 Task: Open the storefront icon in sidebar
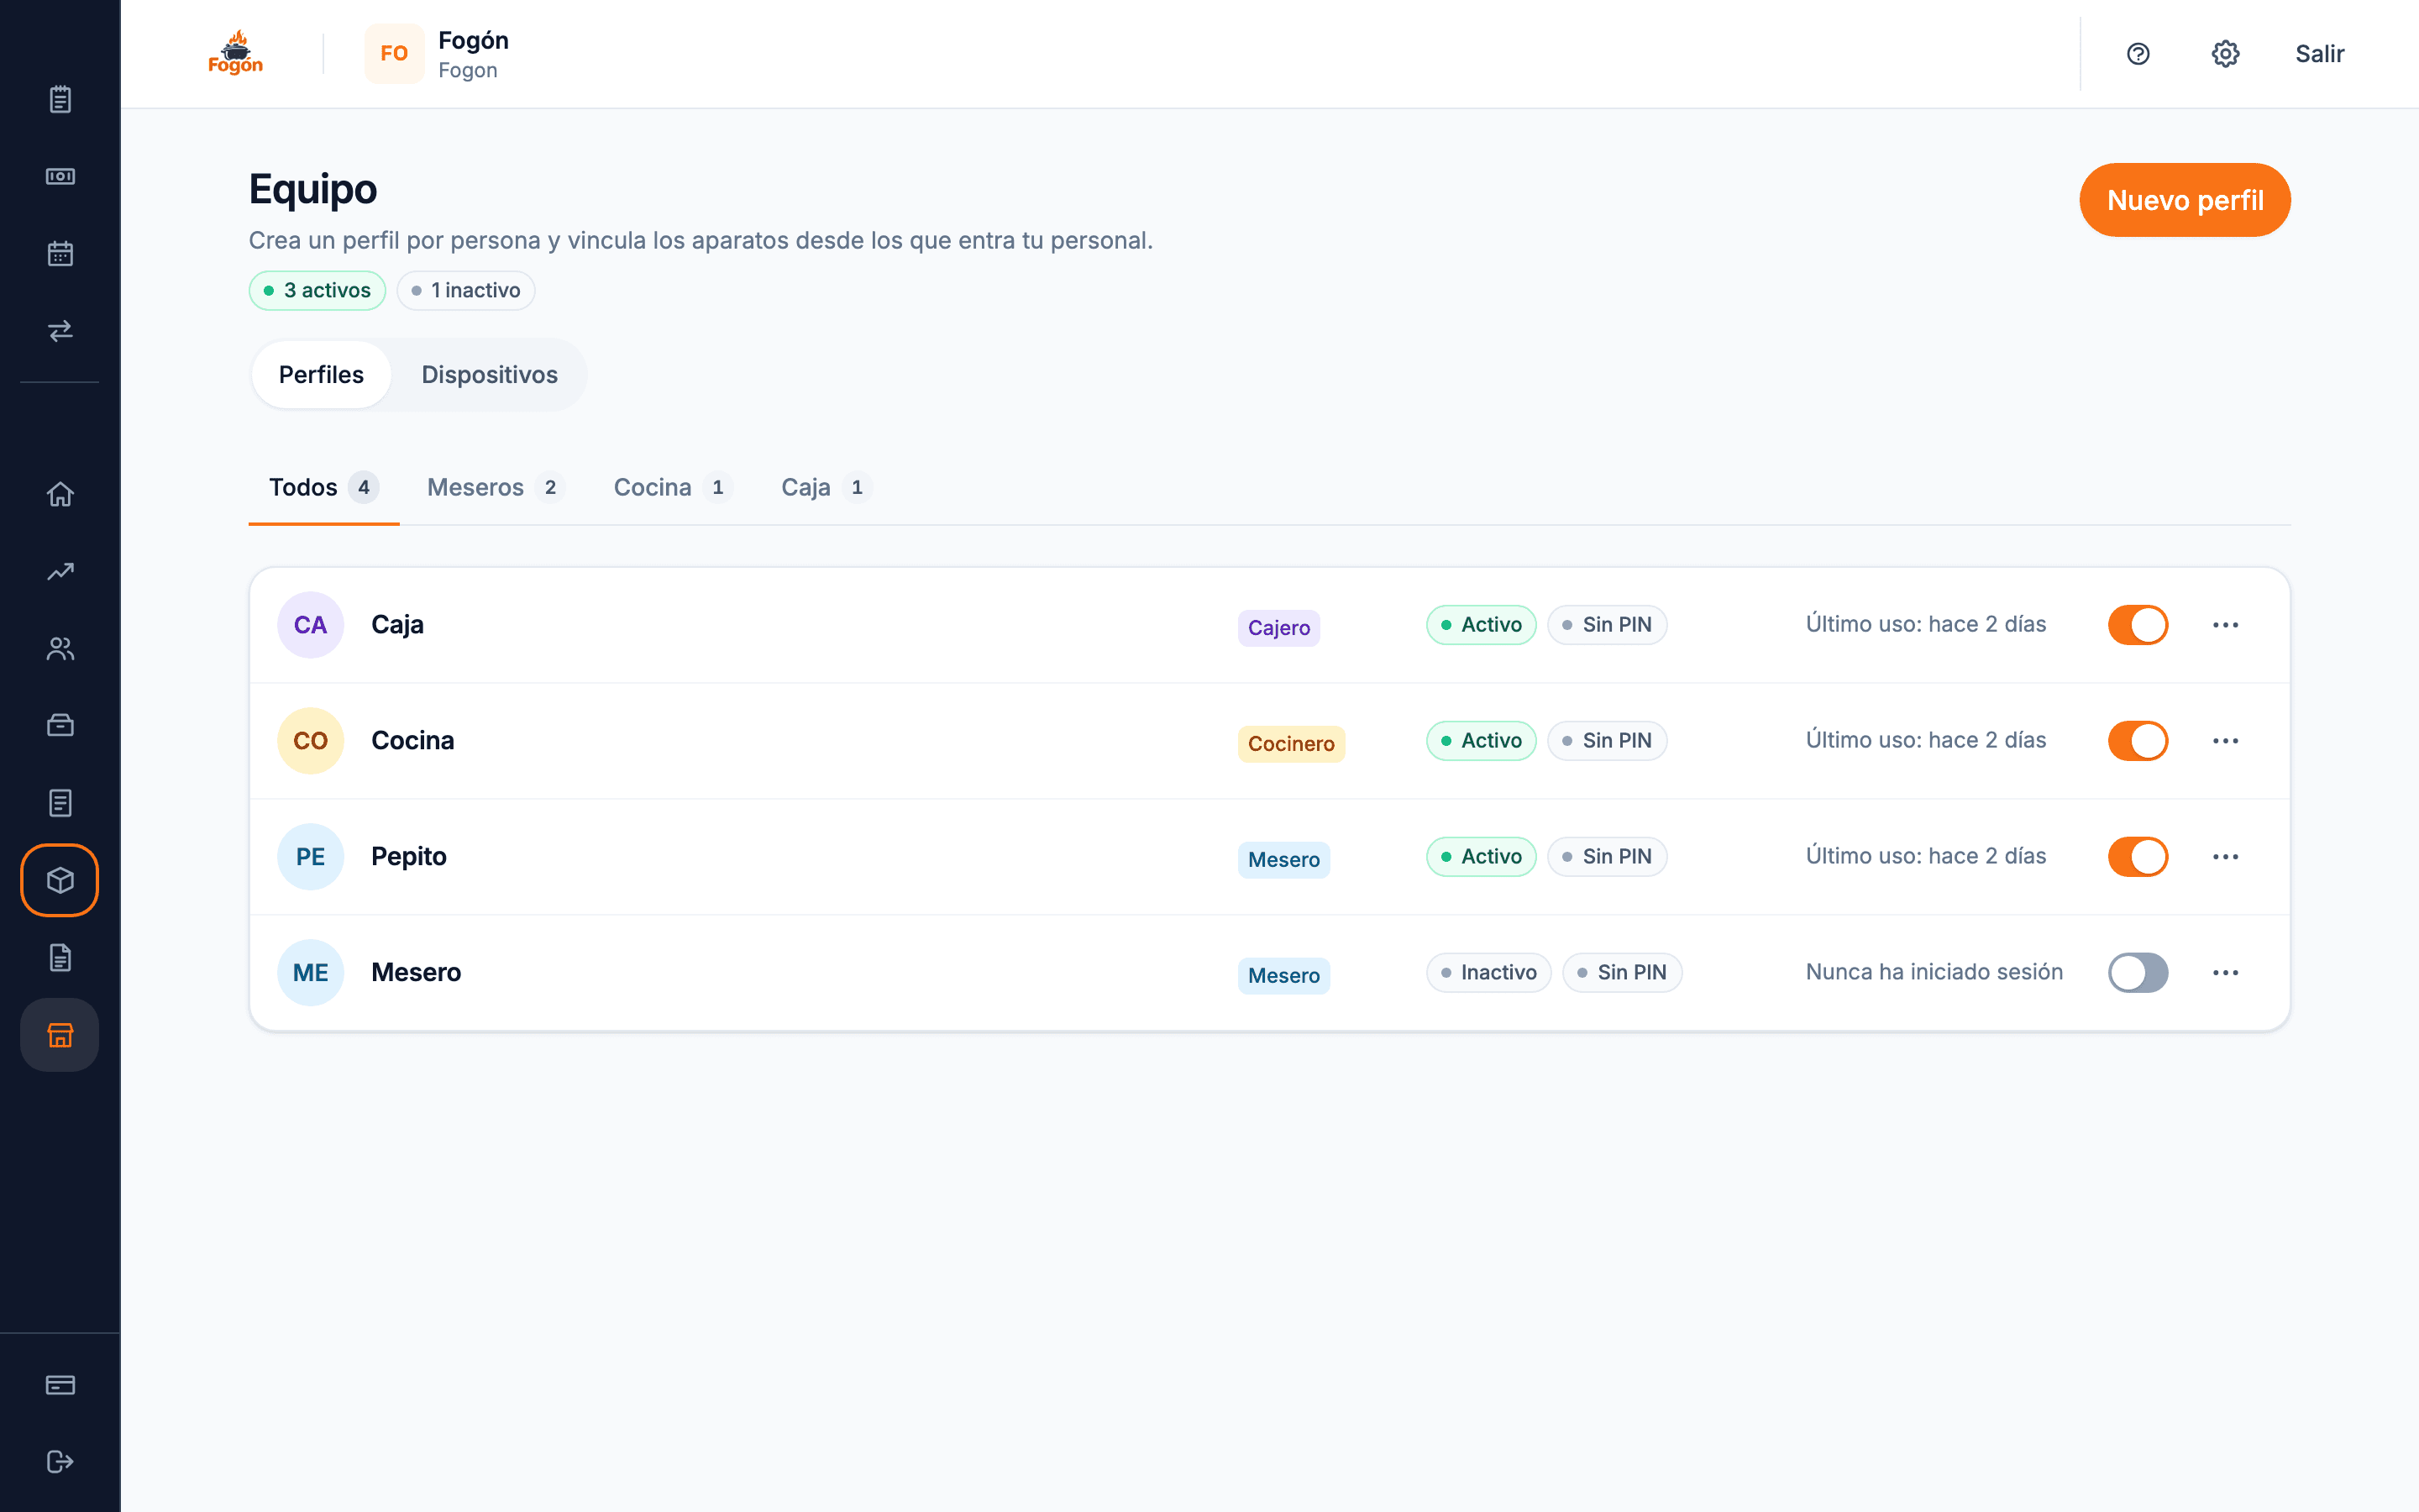(x=60, y=1035)
